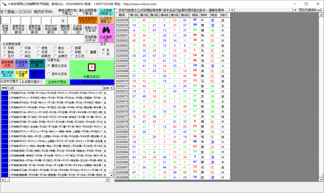324x193 pixels.
Task: Open 公式参数对照表
Action: [106, 12]
